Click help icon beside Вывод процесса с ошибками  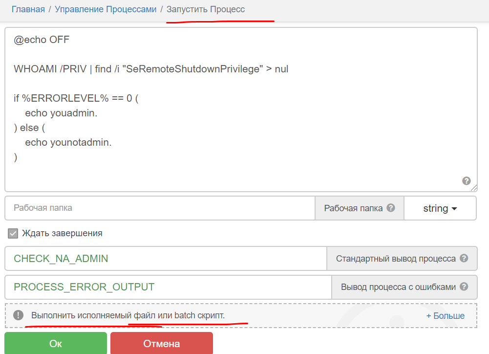(464, 287)
